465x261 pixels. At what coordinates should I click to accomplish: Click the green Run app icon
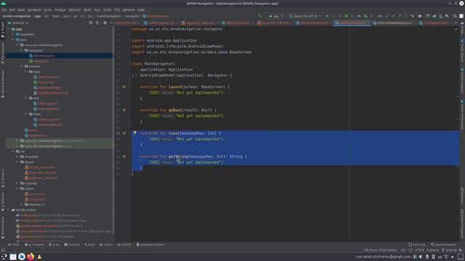point(328,16)
